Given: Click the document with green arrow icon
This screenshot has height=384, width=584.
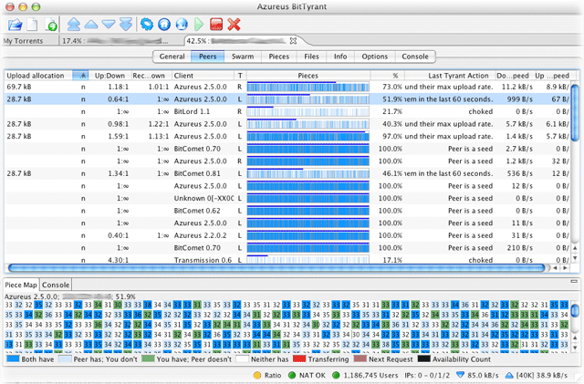Looking at the screenshot, I should [51, 25].
